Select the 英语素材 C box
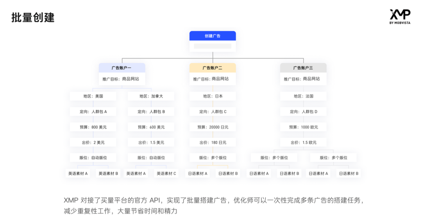Viewport: 422px width, 219px height. coord(166,174)
